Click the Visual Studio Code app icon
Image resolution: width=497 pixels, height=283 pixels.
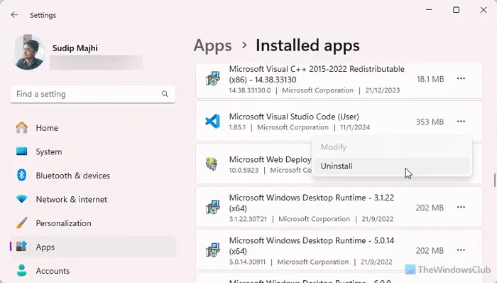click(x=213, y=121)
